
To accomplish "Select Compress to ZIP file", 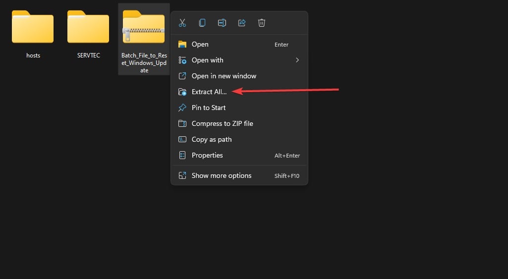I will (222, 123).
